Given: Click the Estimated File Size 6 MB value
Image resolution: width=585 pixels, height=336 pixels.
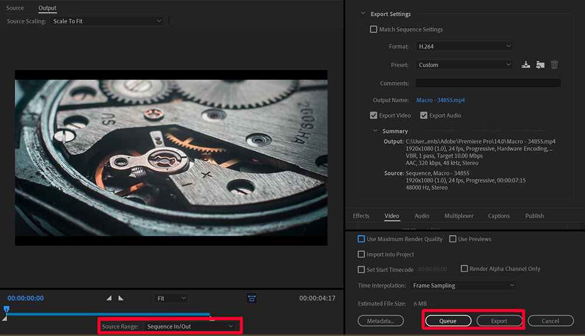Looking at the screenshot, I should pos(420,304).
